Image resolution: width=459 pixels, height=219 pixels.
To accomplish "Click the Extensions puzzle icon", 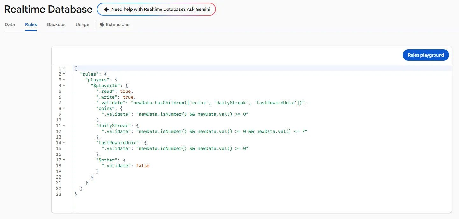I will [x=102, y=24].
